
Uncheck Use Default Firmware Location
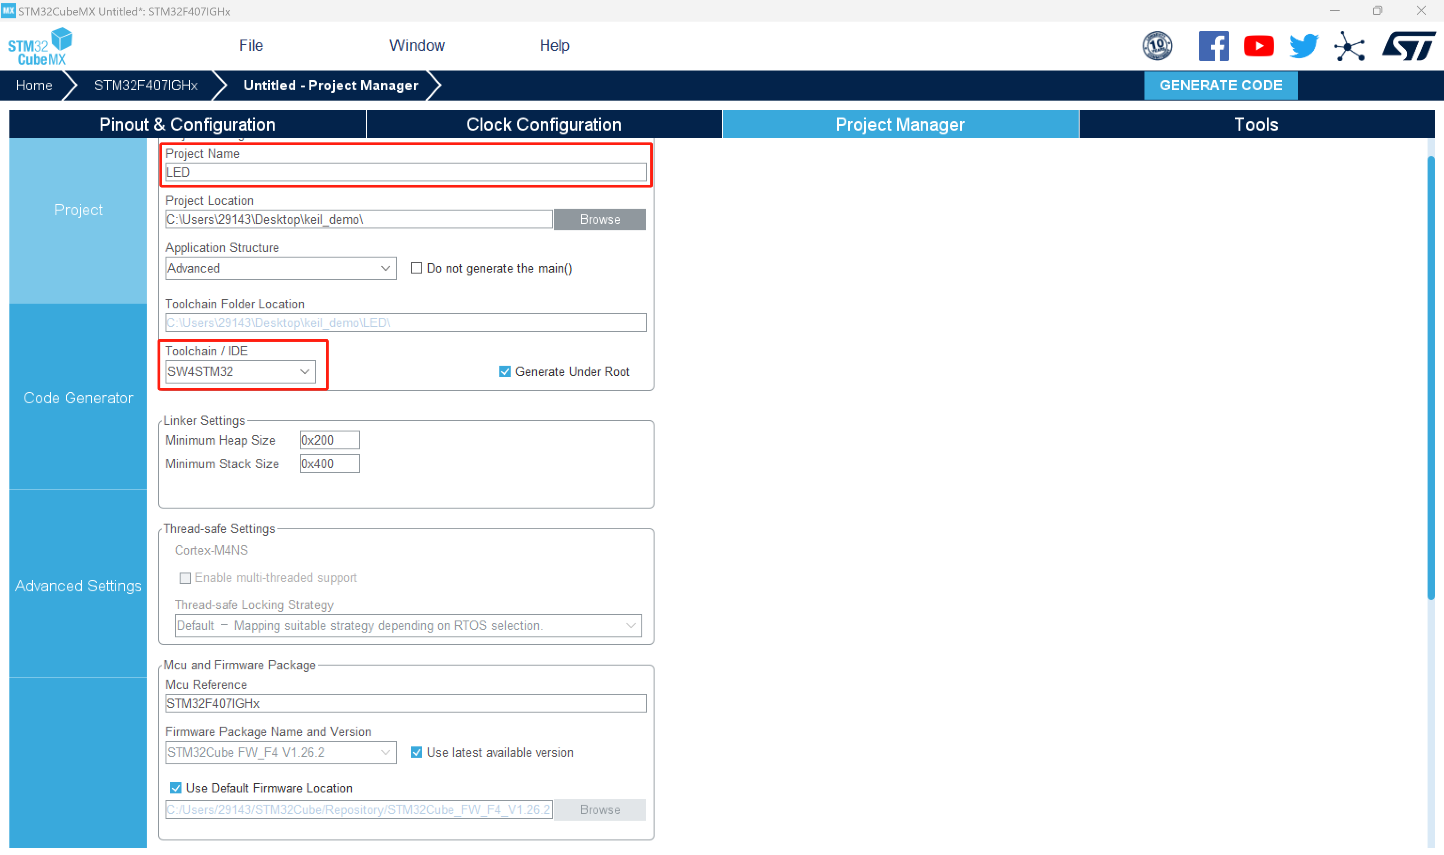176,788
